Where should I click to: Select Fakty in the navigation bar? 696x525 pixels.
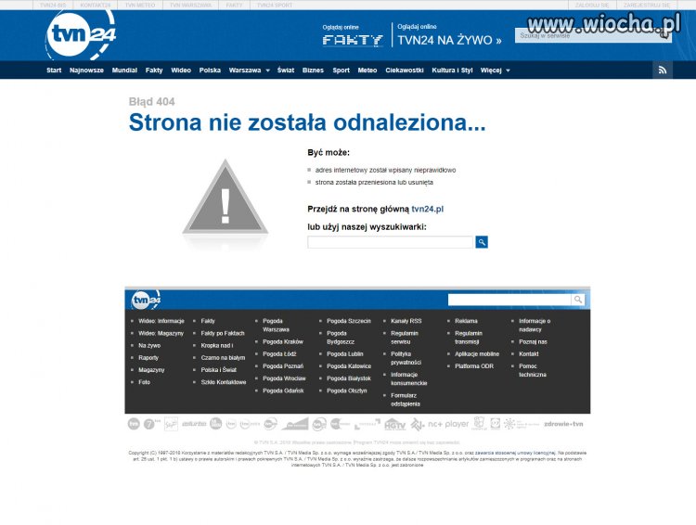[x=154, y=70]
